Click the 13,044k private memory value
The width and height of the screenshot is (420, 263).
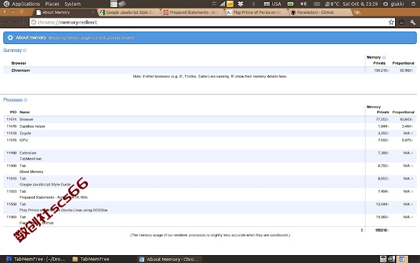[383, 204]
